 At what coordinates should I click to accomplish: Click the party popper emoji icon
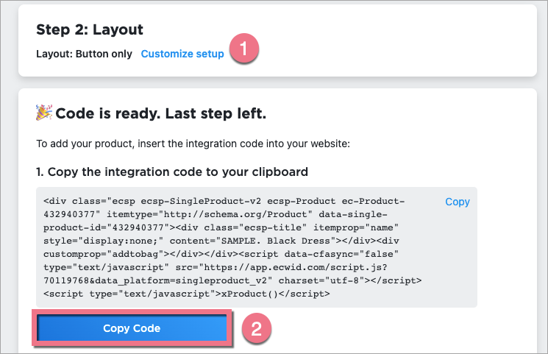click(x=43, y=113)
